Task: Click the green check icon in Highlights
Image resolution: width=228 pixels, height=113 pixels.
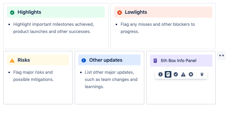Action: click(x=12, y=13)
